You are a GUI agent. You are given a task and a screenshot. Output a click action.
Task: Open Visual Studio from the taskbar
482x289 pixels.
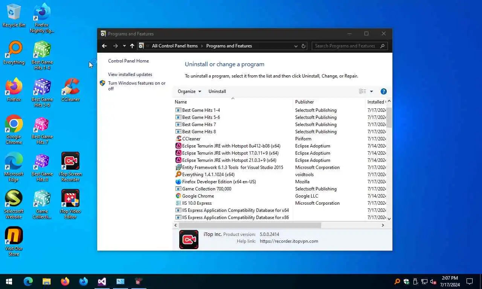point(102,281)
